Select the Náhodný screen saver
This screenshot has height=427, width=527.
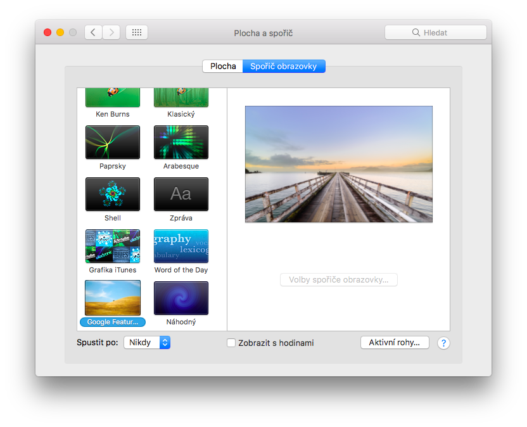(181, 298)
